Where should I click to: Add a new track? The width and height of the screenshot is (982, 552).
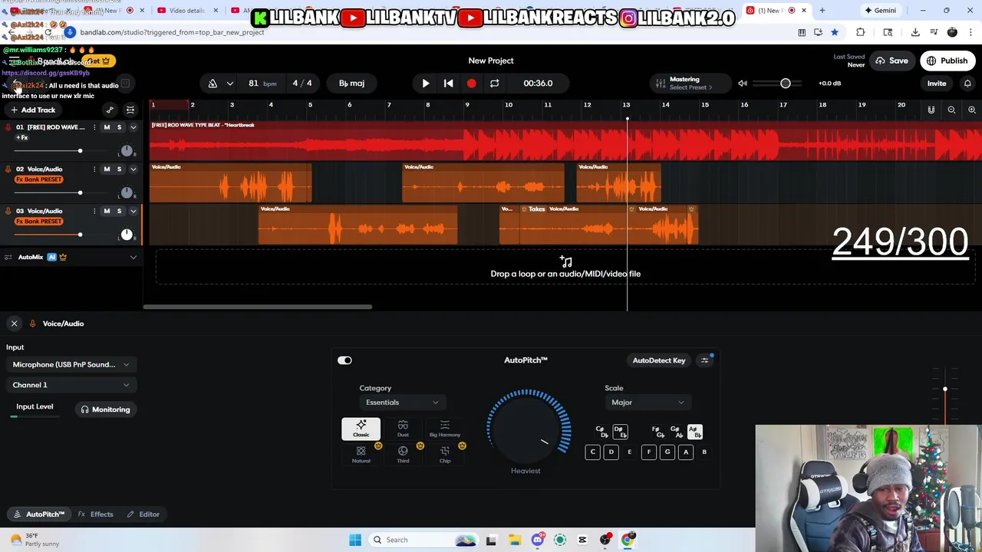pos(33,110)
